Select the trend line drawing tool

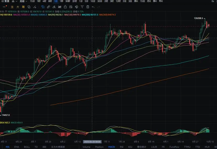(35, 7)
